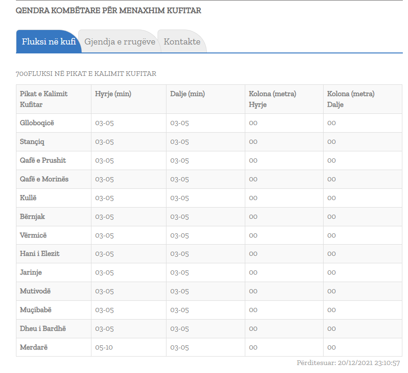
Task: Click Glloboqicë entry time 03-05
Action: [104, 123]
